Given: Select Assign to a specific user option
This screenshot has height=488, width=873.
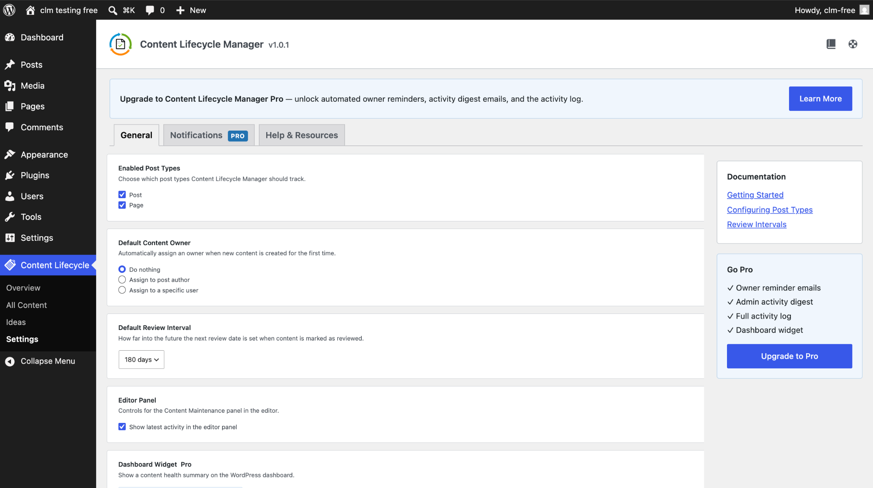Looking at the screenshot, I should coord(122,290).
